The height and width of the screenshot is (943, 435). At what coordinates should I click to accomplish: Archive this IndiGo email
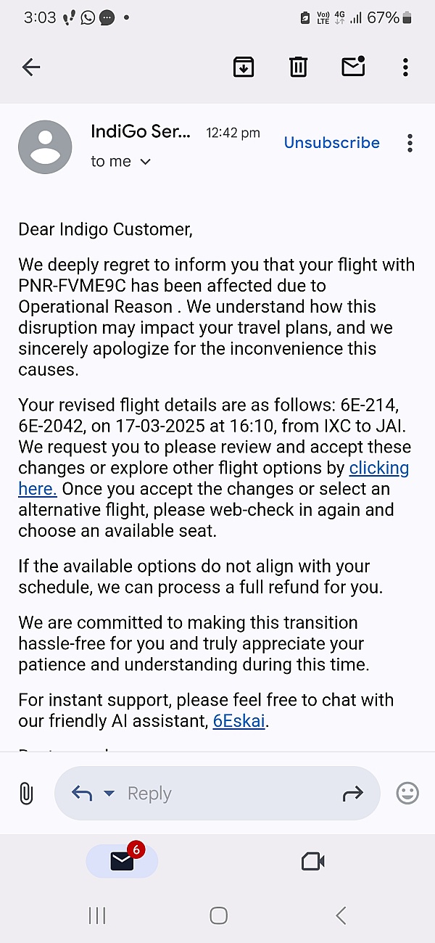coord(243,67)
